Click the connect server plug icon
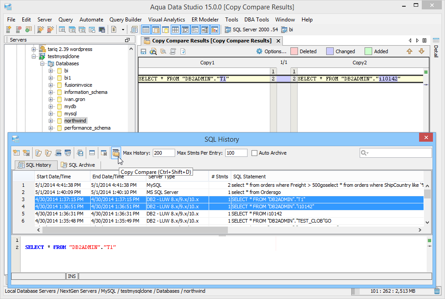 pyautogui.click(x=41, y=29)
